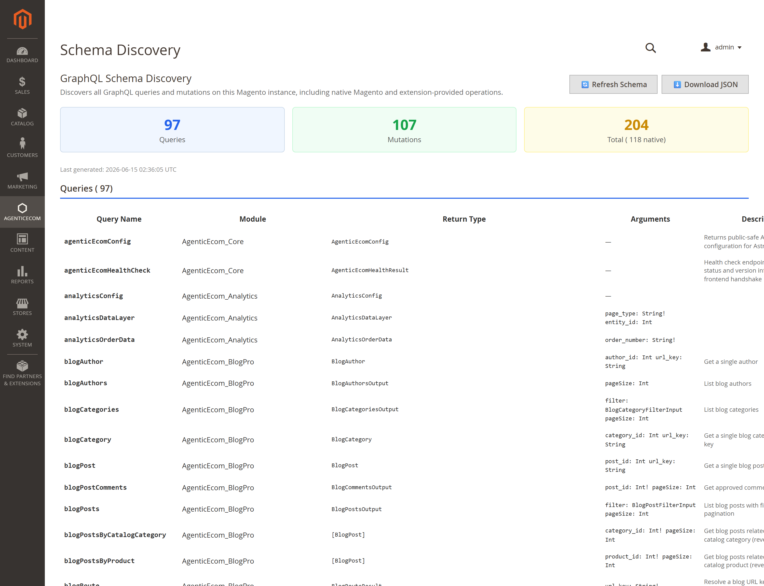The height and width of the screenshot is (586, 764).
Task: Click the Queries ( 97) section heading
Action: pos(87,188)
